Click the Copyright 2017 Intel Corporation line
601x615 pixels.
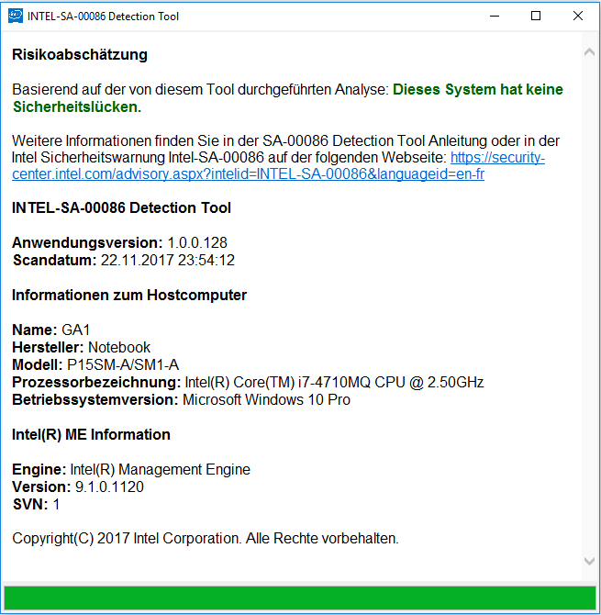(x=206, y=539)
